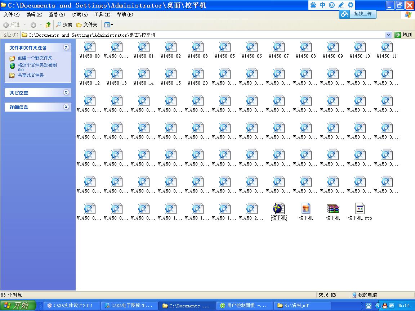Open the 工具(T) menu

(x=102, y=14)
